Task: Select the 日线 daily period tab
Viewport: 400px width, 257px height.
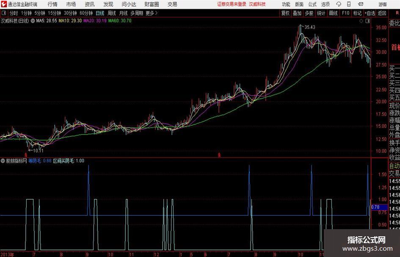Action: pos(100,13)
